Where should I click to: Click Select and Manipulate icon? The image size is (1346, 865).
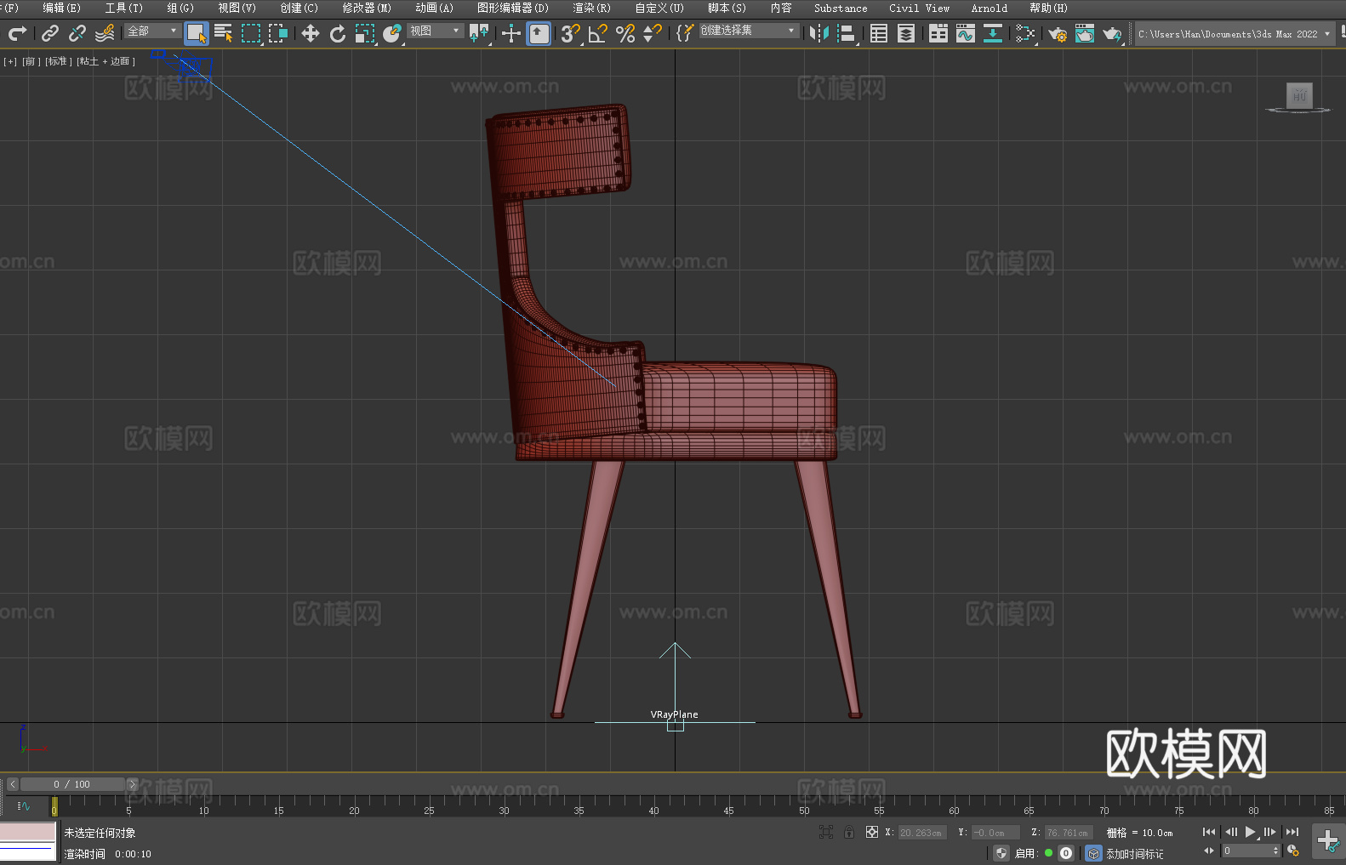coord(511,33)
